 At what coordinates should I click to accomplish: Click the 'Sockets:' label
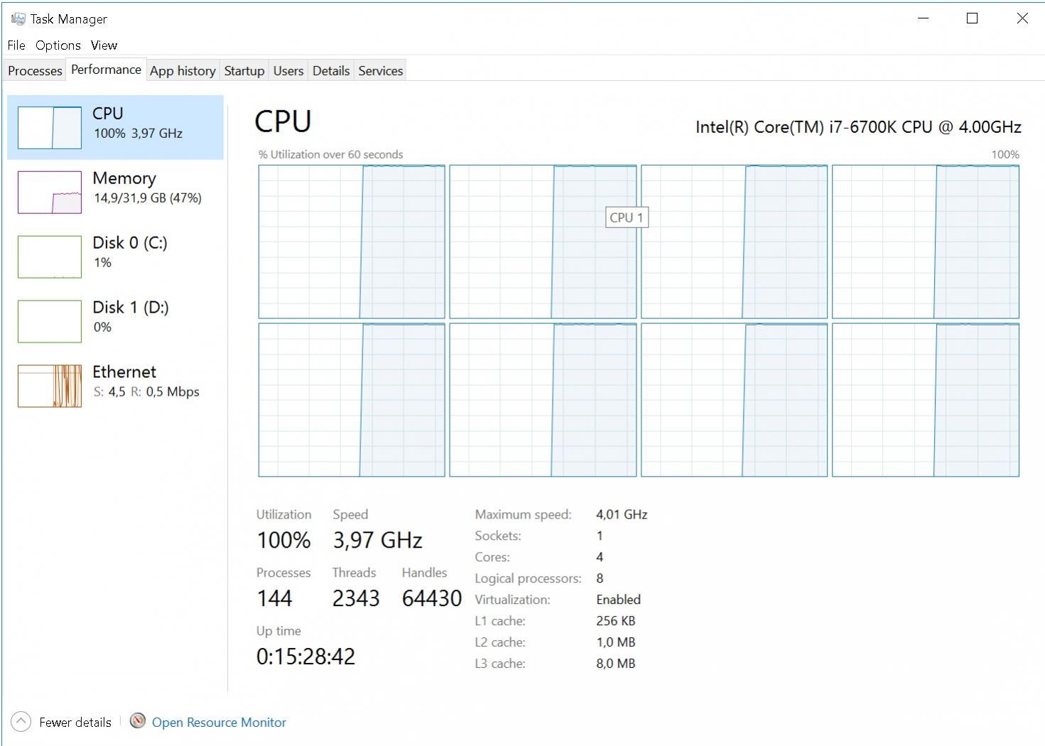tap(498, 536)
